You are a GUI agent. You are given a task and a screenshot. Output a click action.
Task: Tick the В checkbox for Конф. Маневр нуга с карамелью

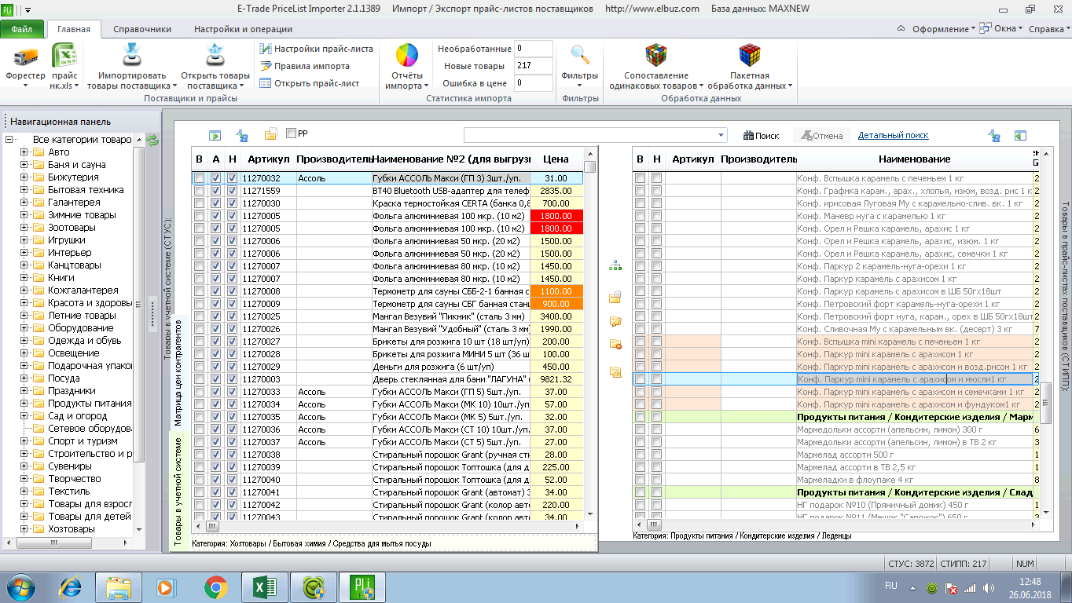click(641, 216)
